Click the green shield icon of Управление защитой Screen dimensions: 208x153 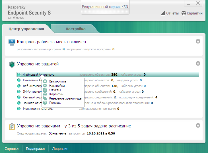tap(12, 65)
